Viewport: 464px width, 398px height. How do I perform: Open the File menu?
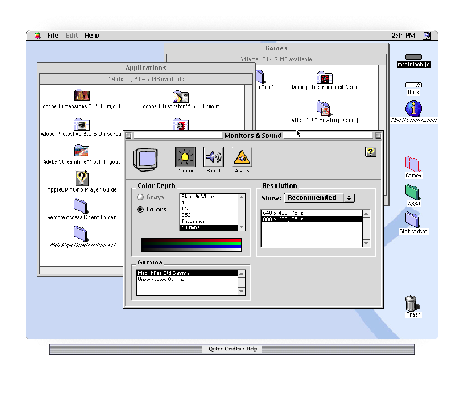53,35
